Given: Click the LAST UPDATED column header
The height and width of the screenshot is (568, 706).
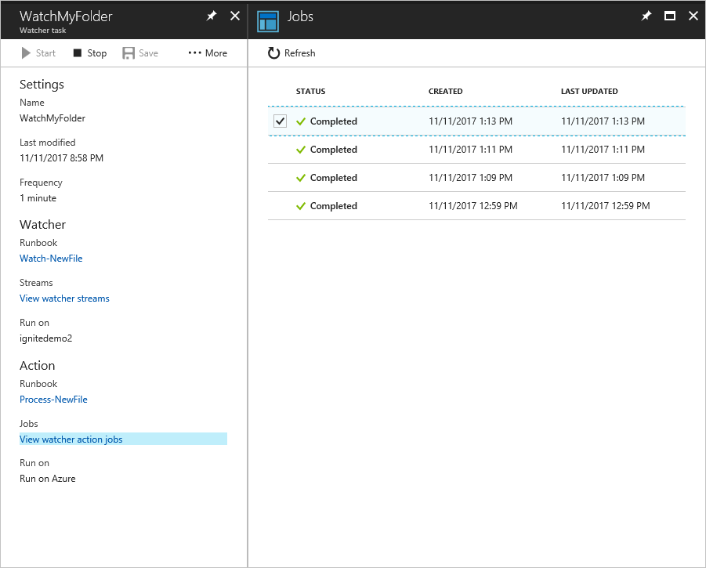Looking at the screenshot, I should 588,91.
